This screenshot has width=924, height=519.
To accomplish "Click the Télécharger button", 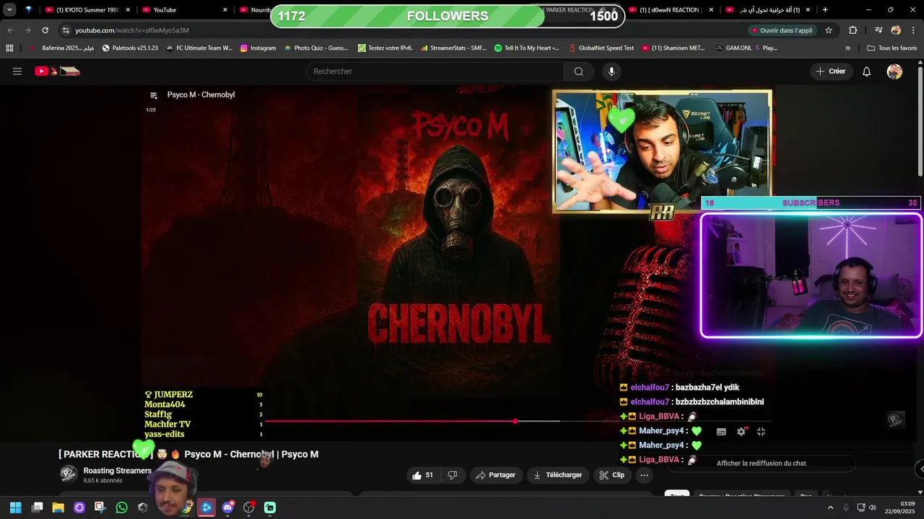I will [x=557, y=475].
